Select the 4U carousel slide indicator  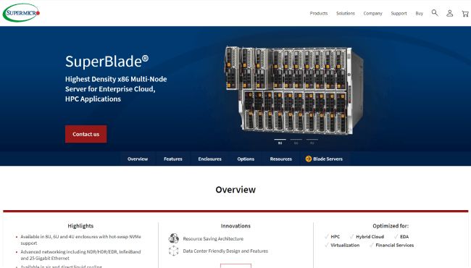312,142
